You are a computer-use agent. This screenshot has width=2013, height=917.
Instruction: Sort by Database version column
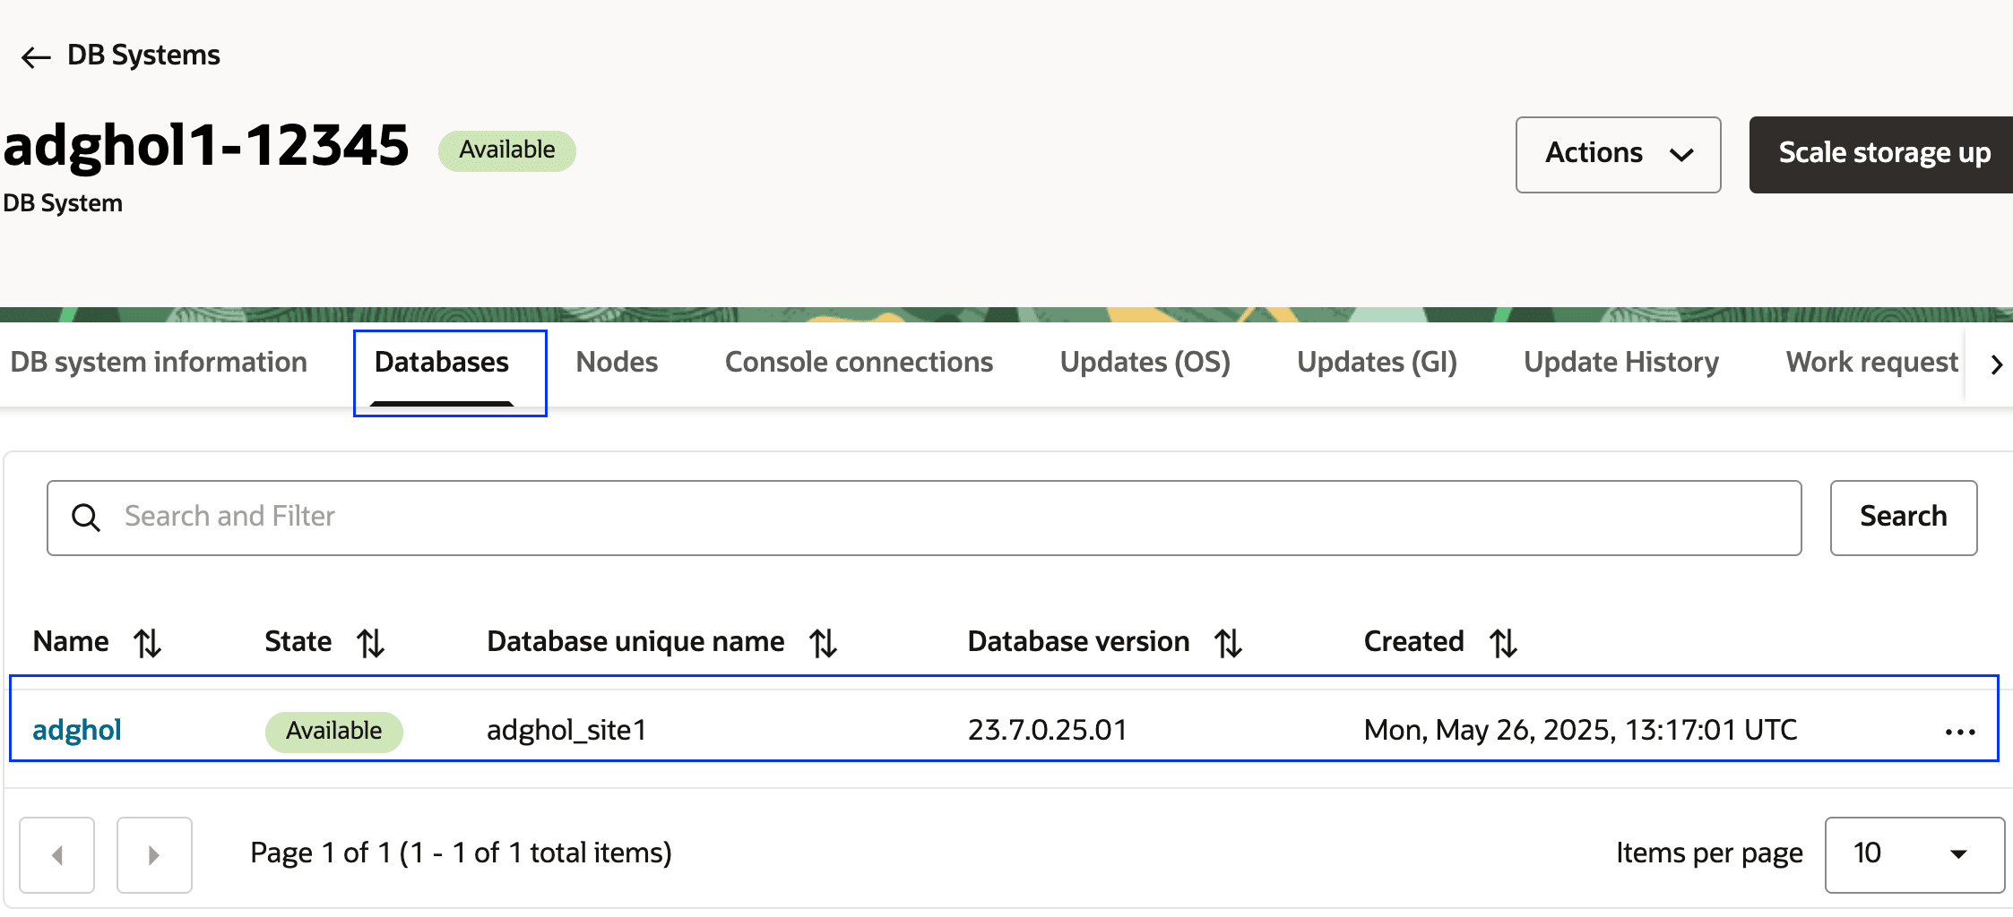pos(1228,643)
